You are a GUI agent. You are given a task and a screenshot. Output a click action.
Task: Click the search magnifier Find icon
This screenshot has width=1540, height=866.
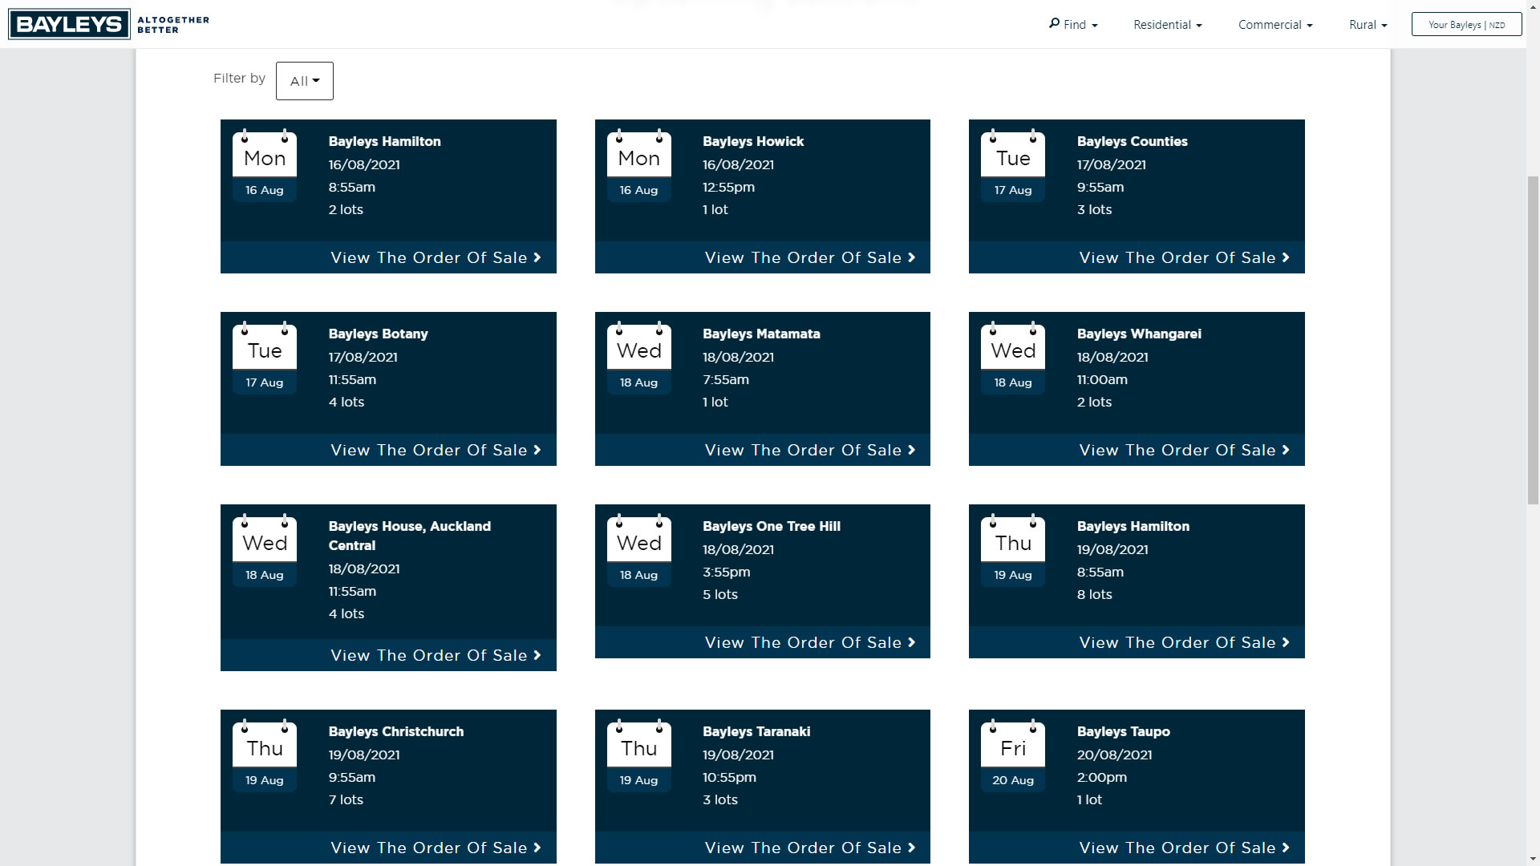1054,23
